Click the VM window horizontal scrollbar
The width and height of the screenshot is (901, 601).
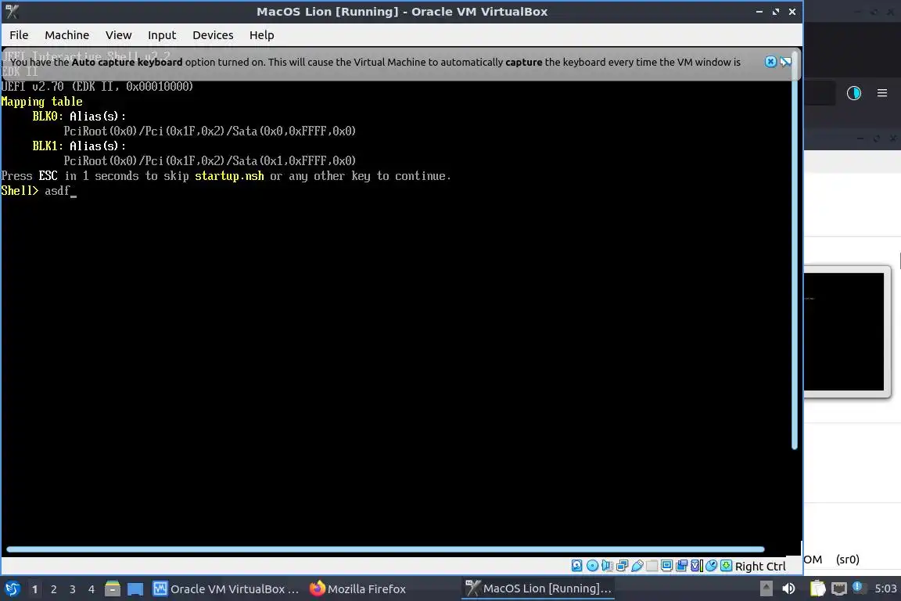click(385, 549)
